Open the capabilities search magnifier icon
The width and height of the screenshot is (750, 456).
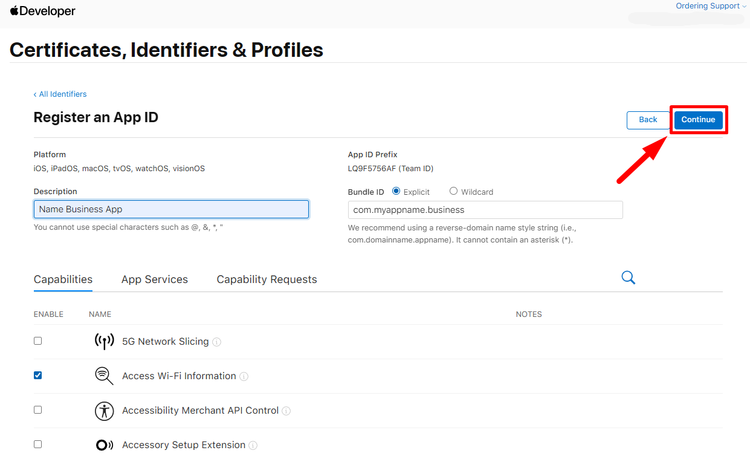628,278
